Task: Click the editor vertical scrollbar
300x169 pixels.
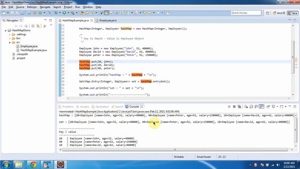Action: click(293, 57)
